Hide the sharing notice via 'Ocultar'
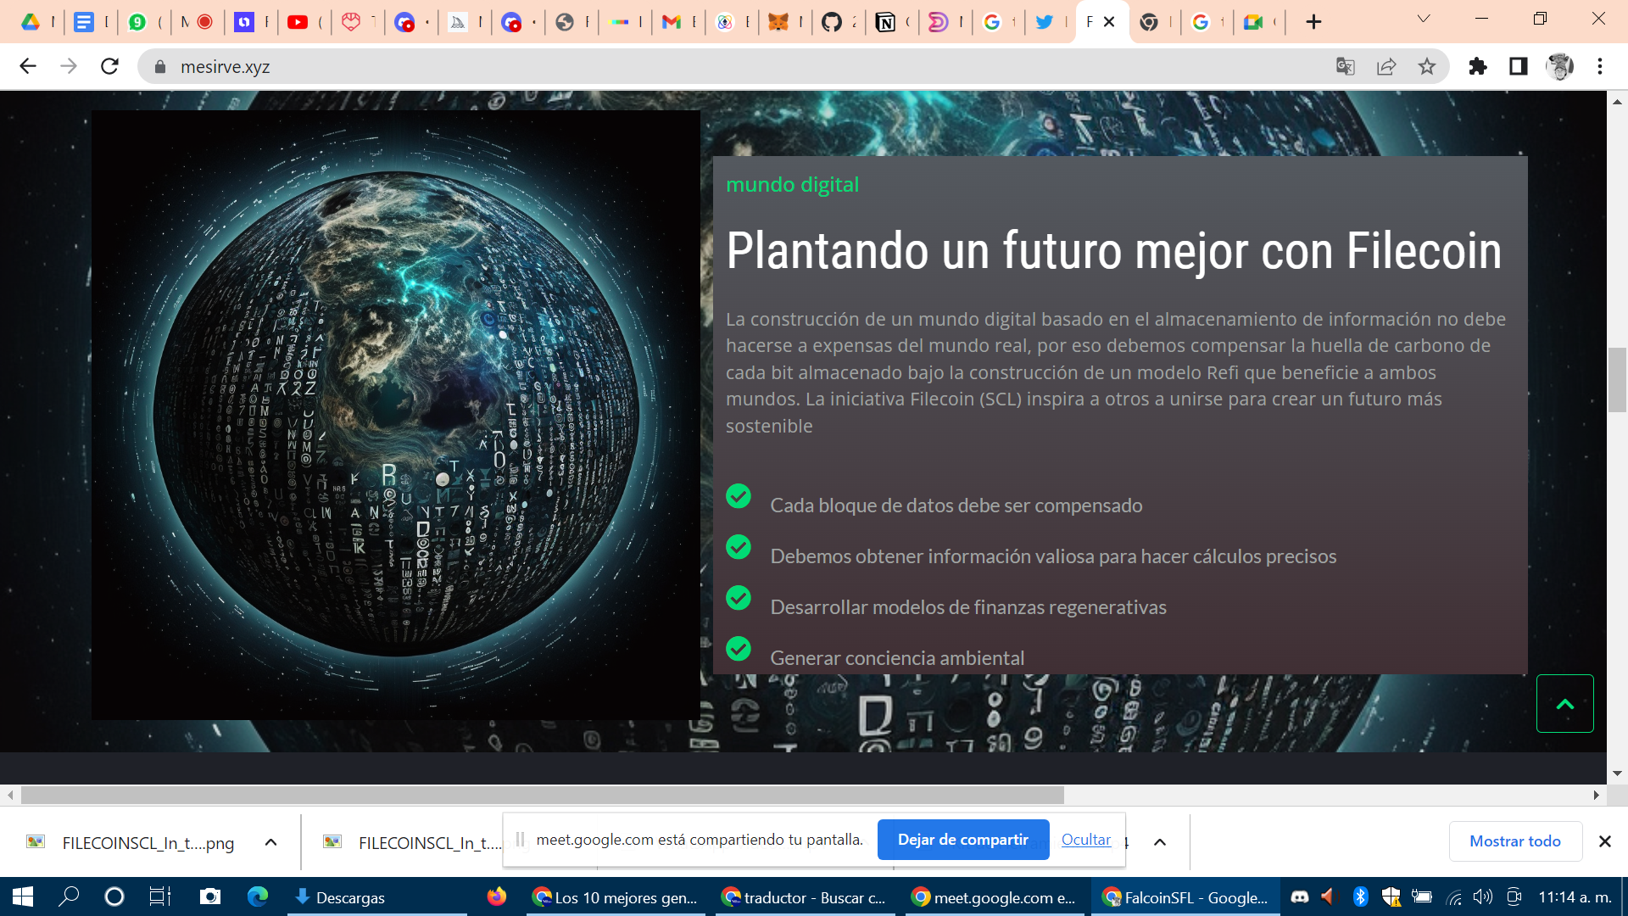The width and height of the screenshot is (1628, 916). click(1086, 840)
